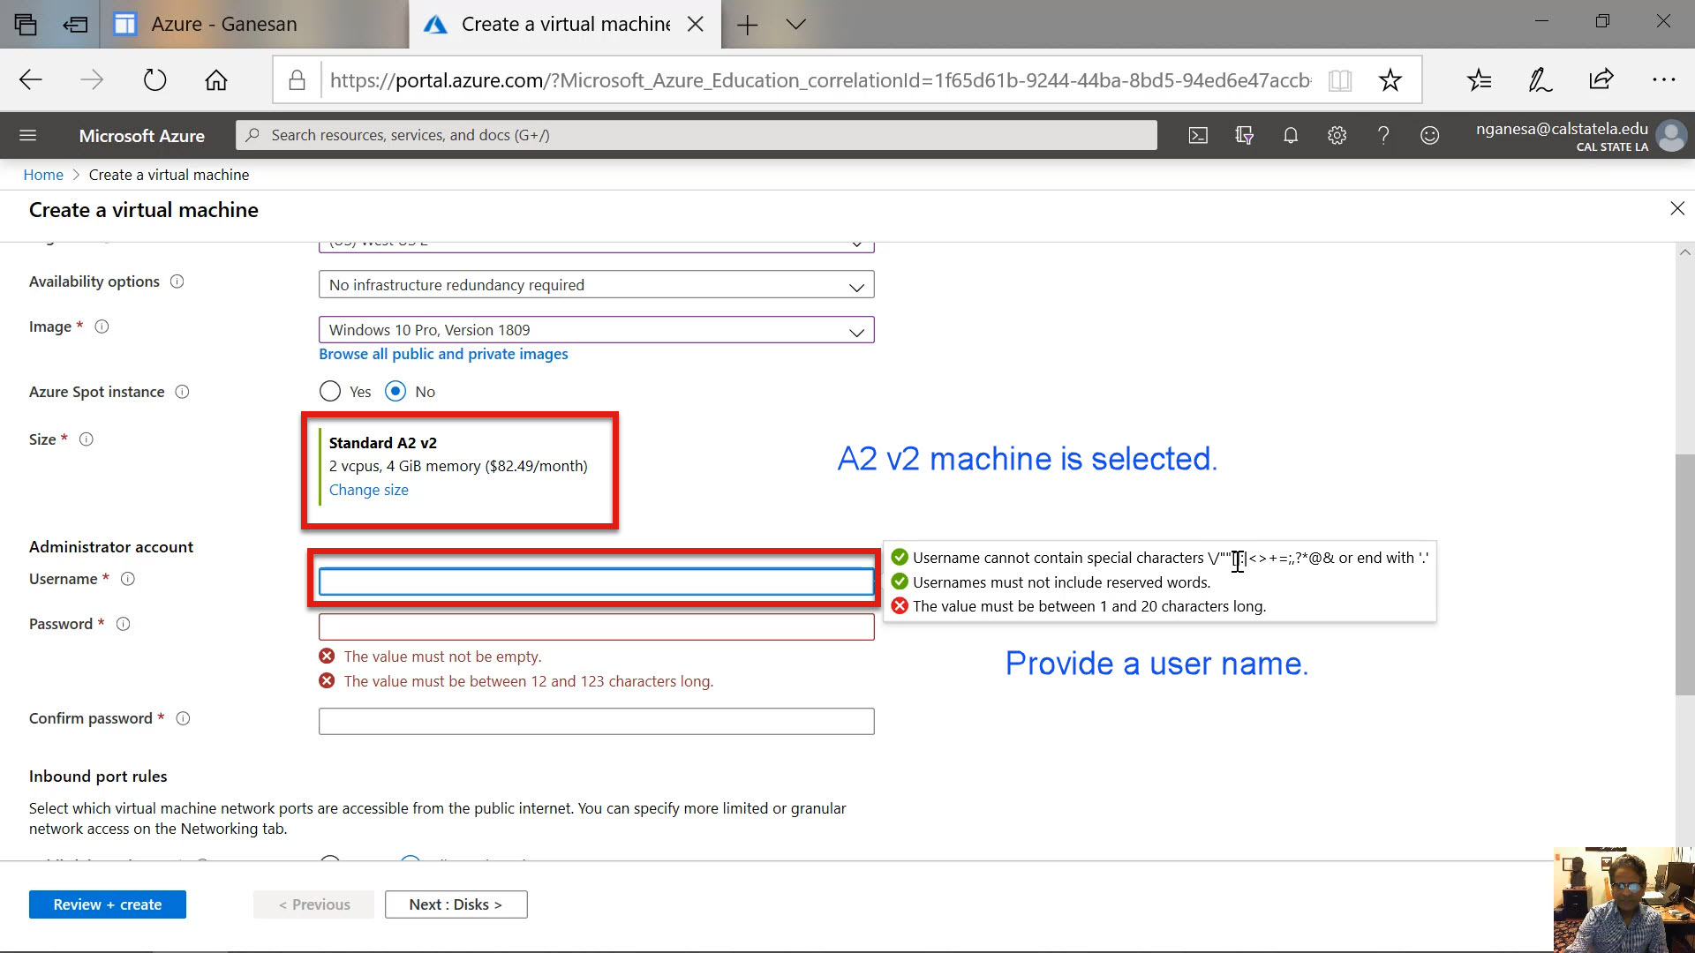Click into the Confirm password field
Viewport: 1695px width, 953px height.
coord(596,721)
